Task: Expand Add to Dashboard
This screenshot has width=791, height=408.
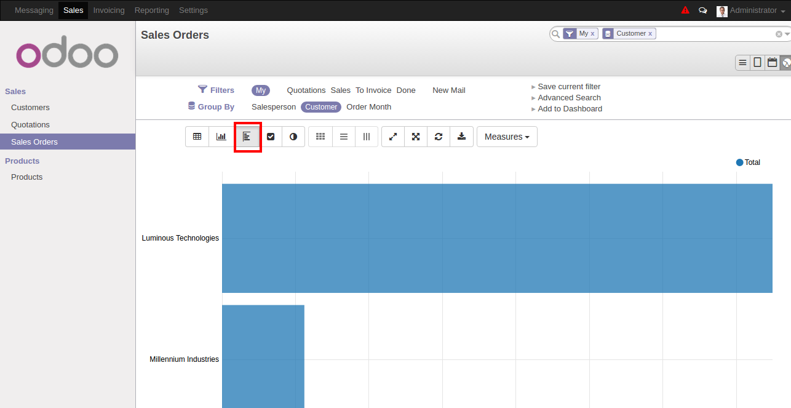Action: [x=570, y=109]
